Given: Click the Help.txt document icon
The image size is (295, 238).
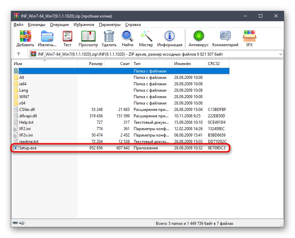Looking at the screenshot, I should click(x=16, y=122).
